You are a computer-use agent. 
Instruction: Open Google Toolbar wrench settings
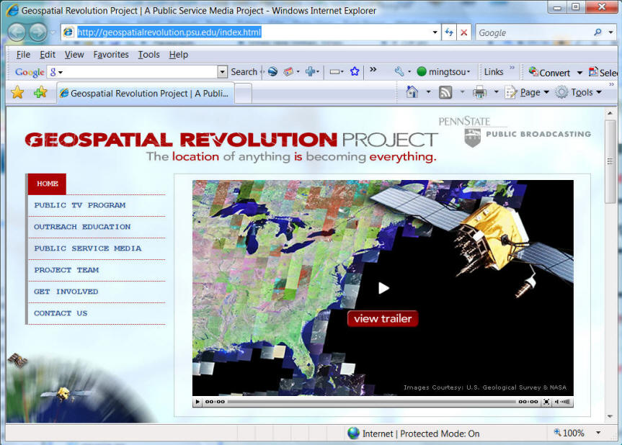click(x=399, y=72)
